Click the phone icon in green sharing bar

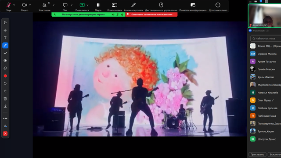(x=55, y=14)
